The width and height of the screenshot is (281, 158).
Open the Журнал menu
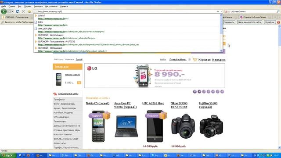(28, 6)
